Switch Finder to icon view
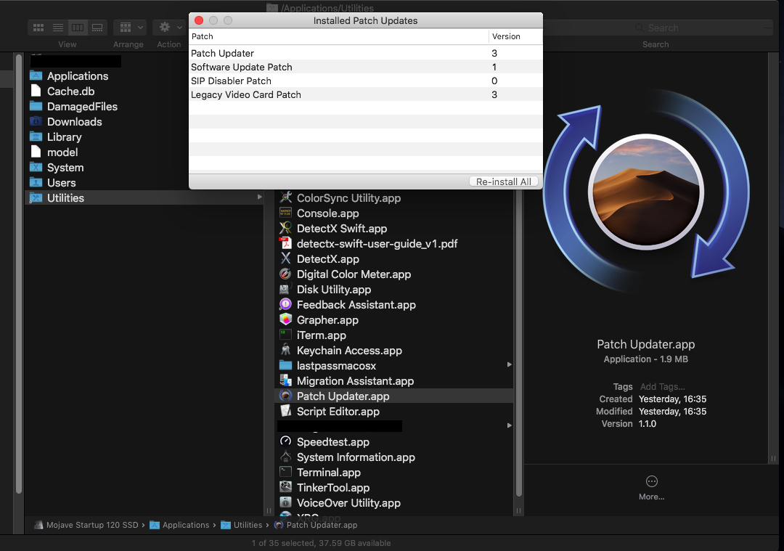This screenshot has width=784, height=551. click(38, 28)
